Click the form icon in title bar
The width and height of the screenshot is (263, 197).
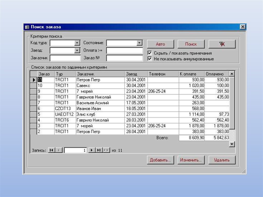pyautogui.click(x=27, y=27)
